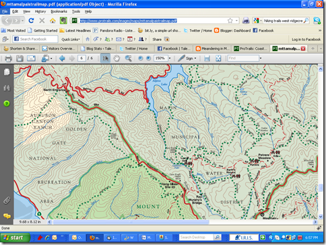Switch to the Blog Stats tab
This screenshot has height=245, width=326.
click(98, 48)
